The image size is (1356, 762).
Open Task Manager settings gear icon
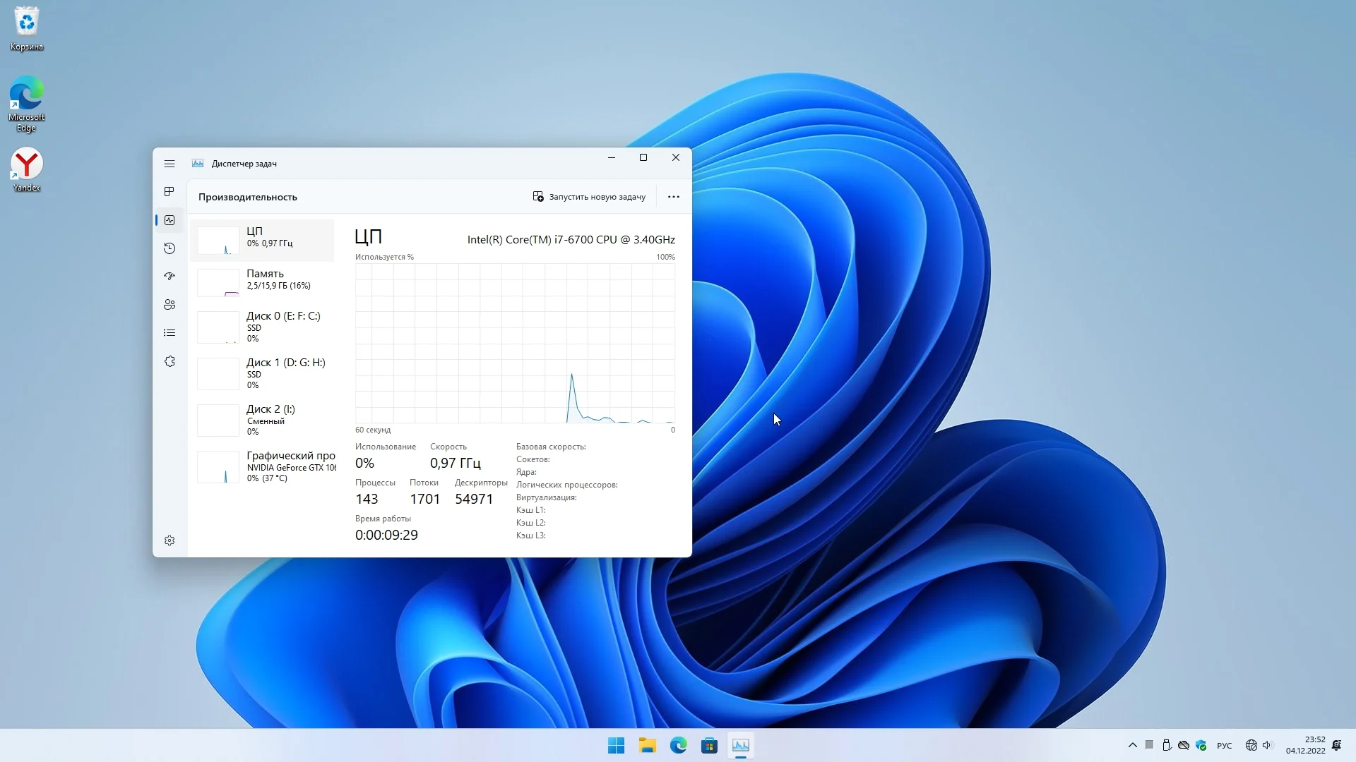(169, 540)
